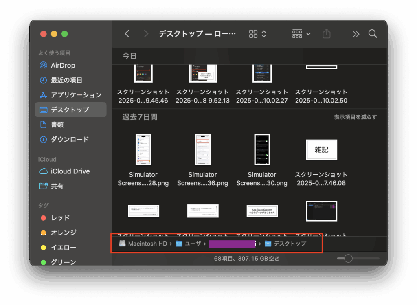Click the Share toolbar button
Image resolution: width=417 pixels, height=305 pixels.
point(327,34)
